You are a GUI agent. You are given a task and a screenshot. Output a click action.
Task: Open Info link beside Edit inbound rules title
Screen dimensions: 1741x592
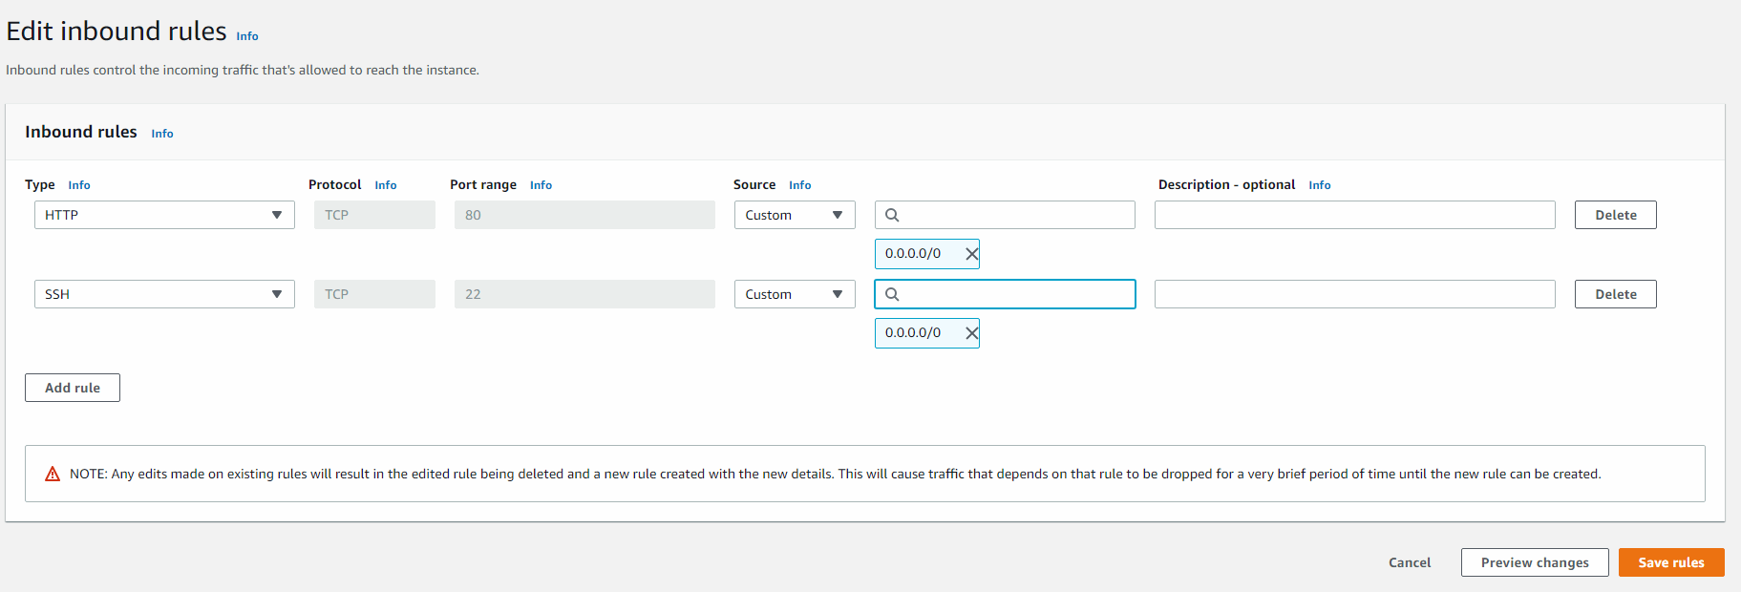click(247, 36)
